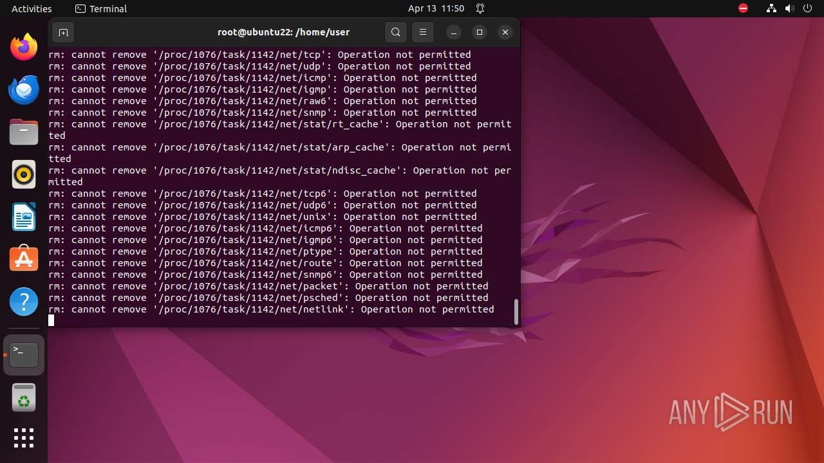Open the network status icon

pos(771,8)
